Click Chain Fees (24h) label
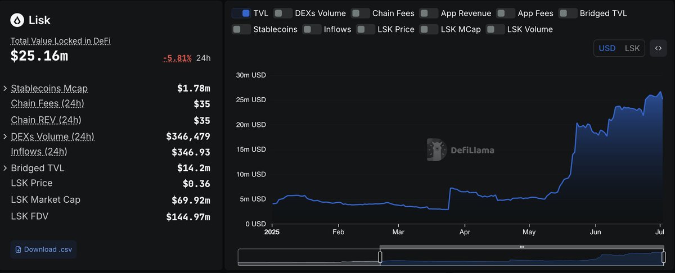 47,103
